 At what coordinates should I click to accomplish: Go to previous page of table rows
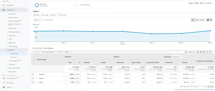tap(209, 87)
